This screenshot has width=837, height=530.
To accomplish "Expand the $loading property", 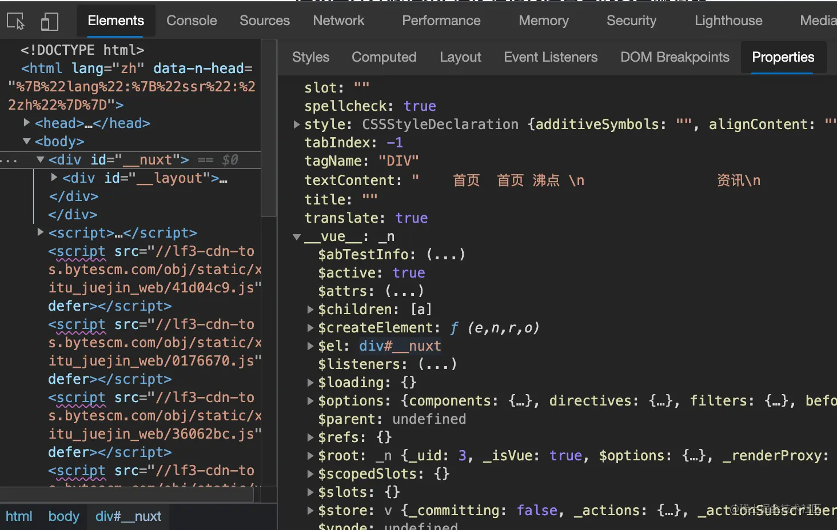I will pyautogui.click(x=310, y=382).
